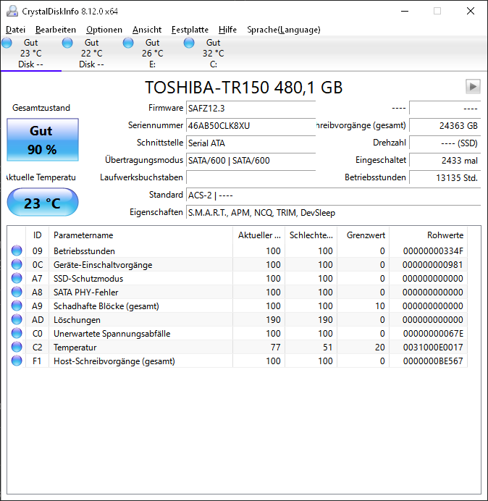The height and width of the screenshot is (501, 488).
Task: Click the Drehzahl field showing (SSD)
Action: (445, 143)
